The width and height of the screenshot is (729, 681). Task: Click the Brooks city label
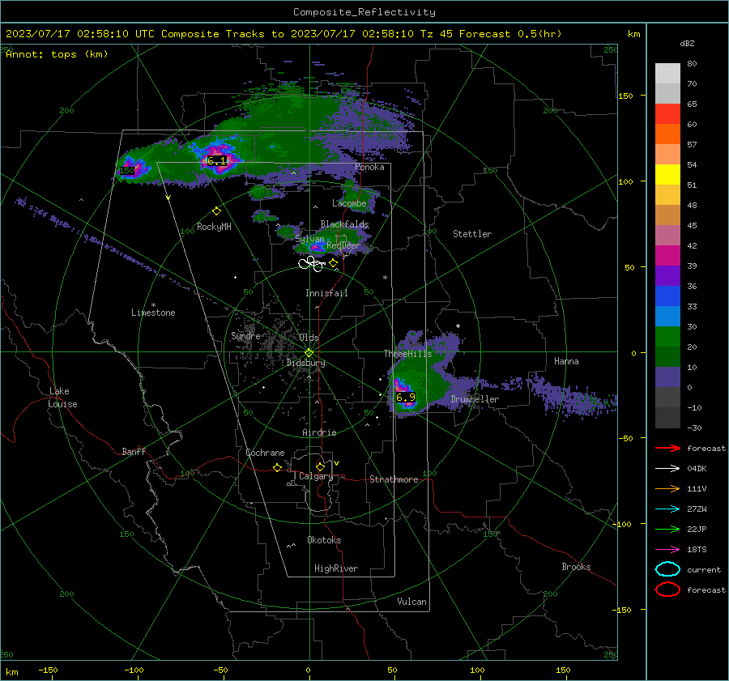pos(576,567)
